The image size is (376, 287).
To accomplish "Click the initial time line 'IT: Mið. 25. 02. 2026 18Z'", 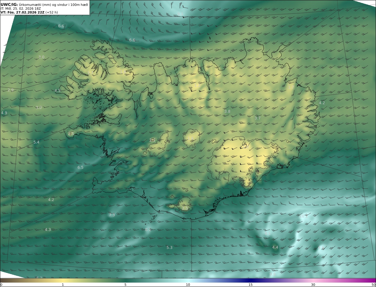I will (21, 9).
